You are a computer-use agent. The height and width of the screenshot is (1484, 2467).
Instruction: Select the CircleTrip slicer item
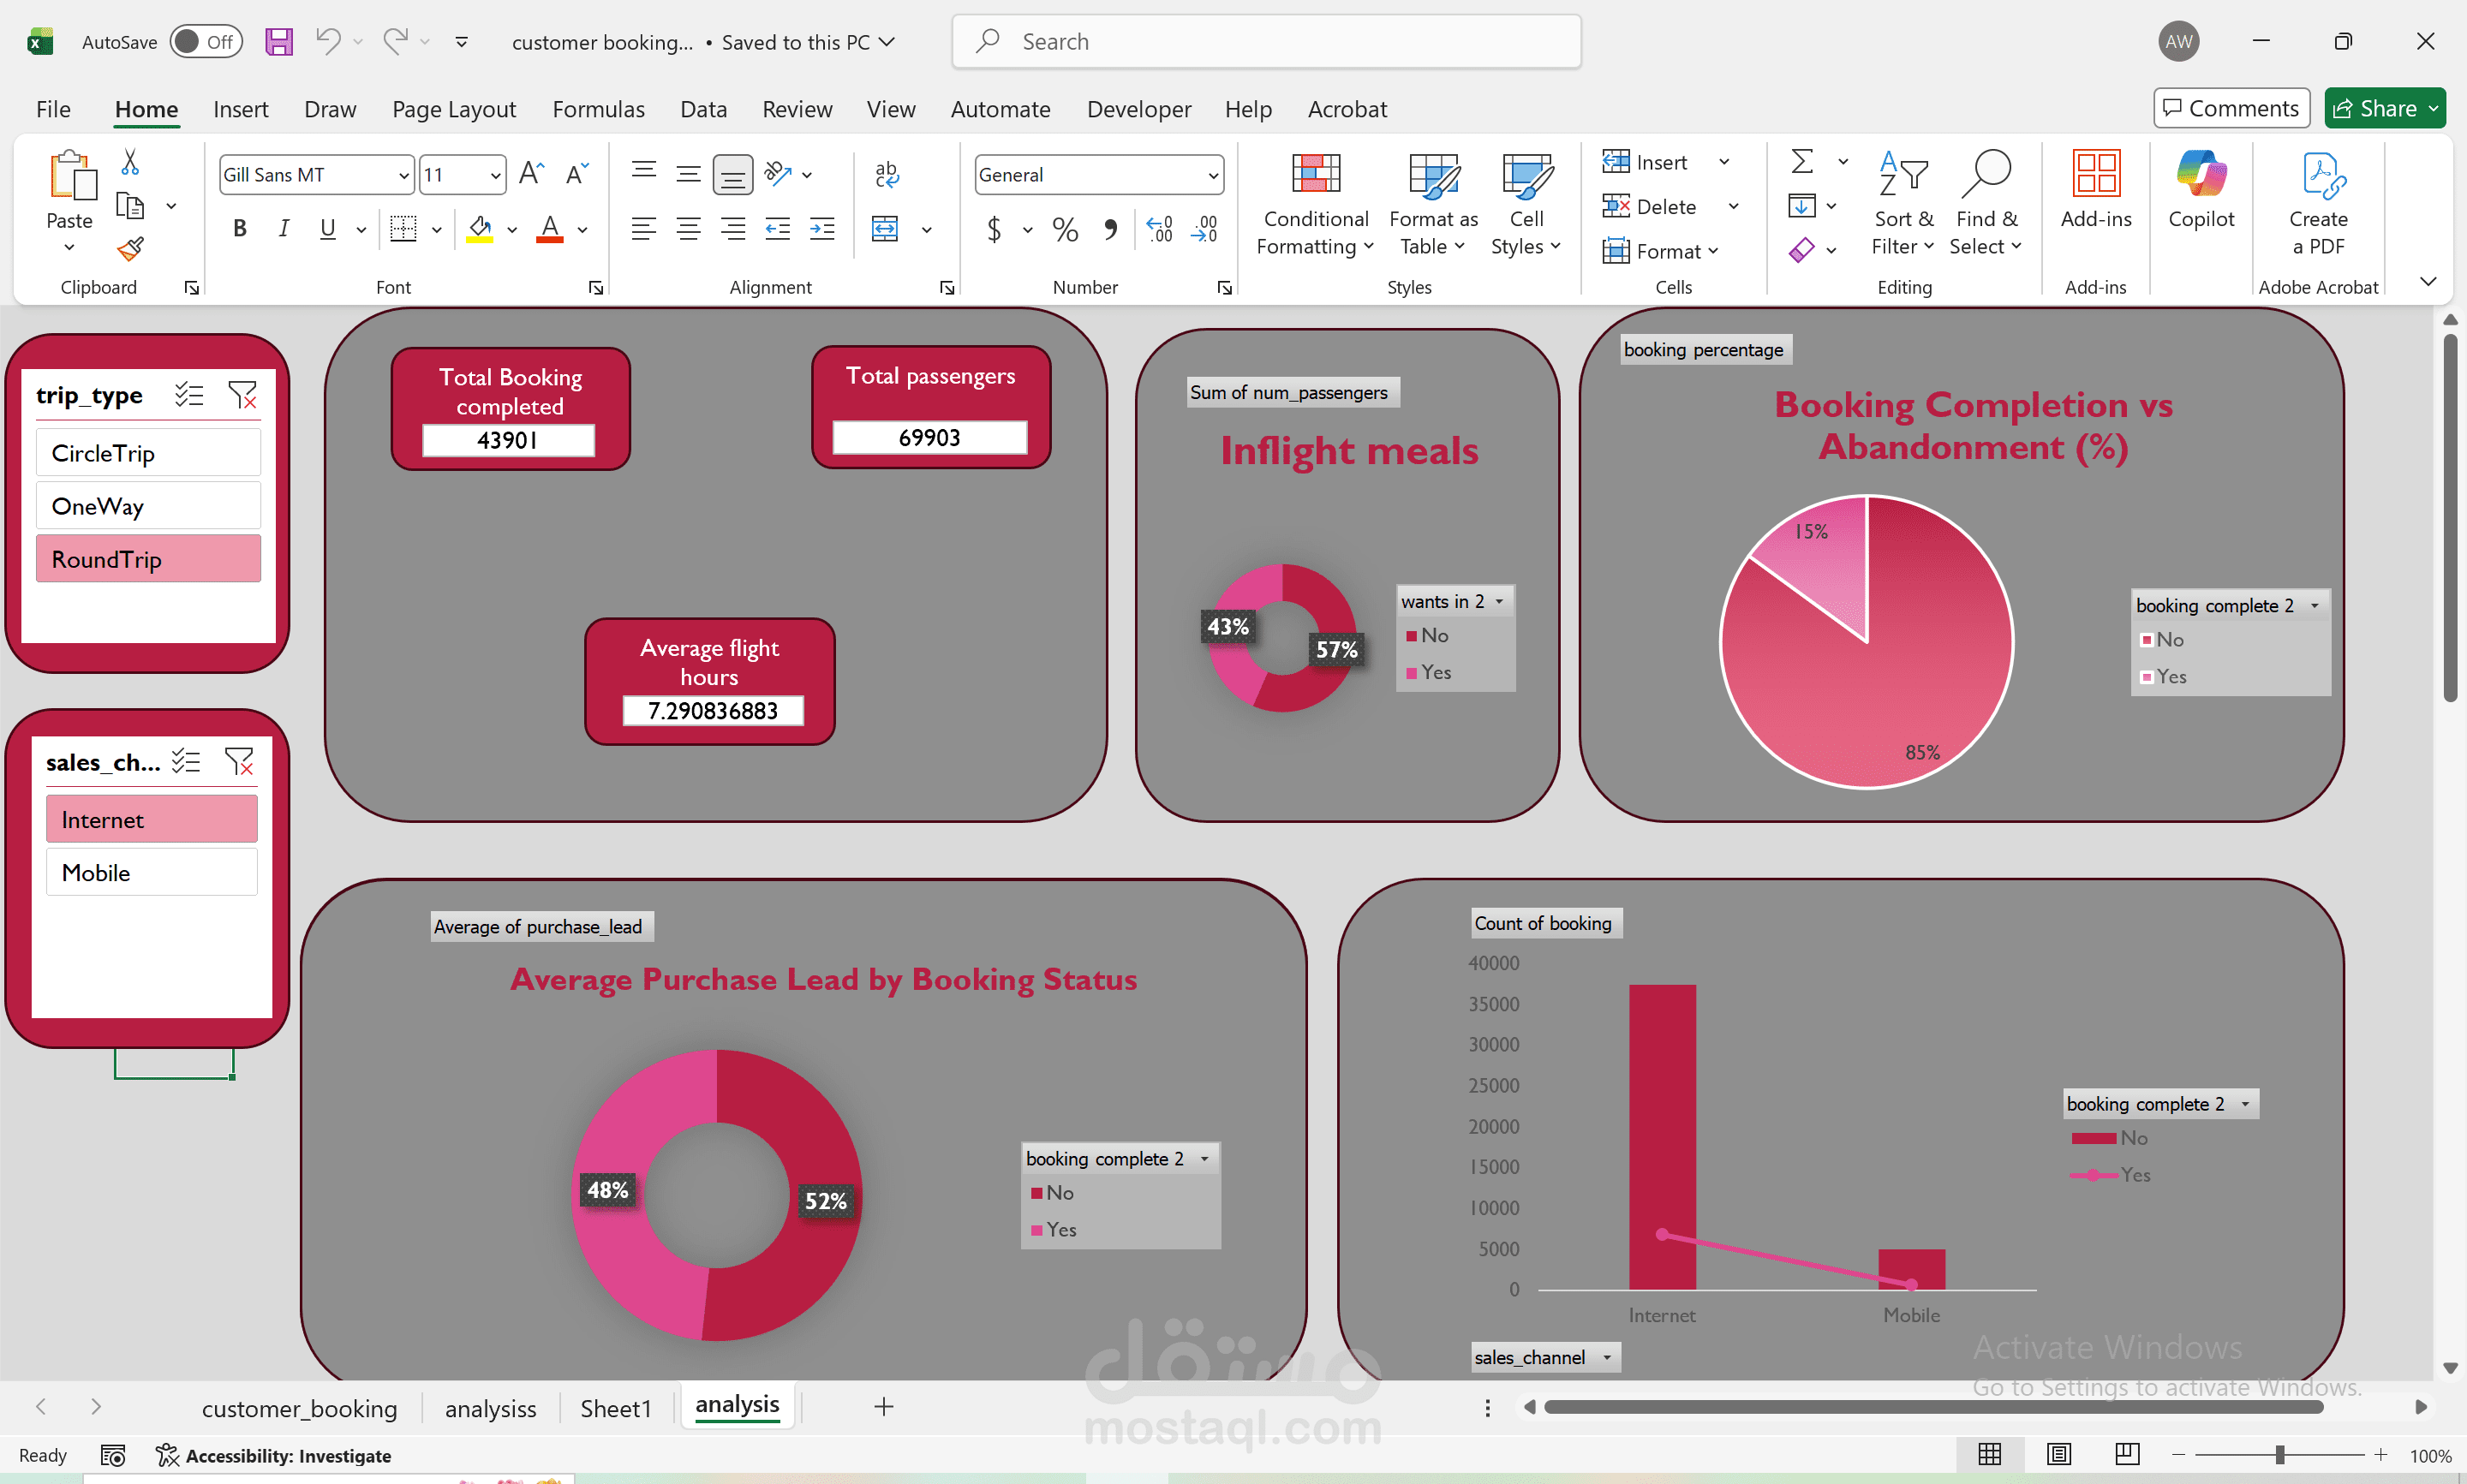point(148,453)
